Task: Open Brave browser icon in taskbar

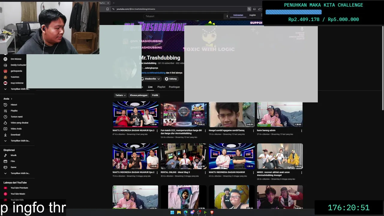Action: click(212, 212)
